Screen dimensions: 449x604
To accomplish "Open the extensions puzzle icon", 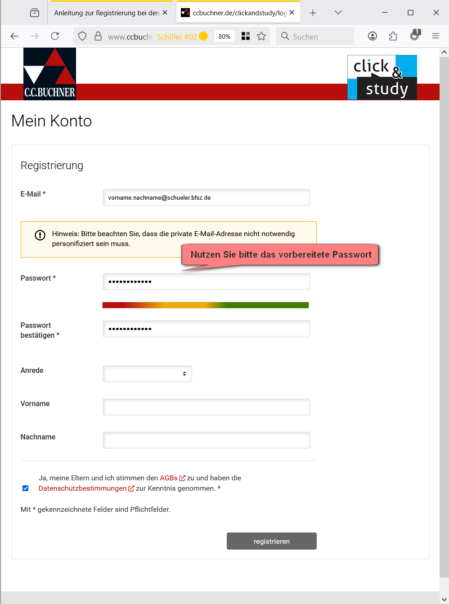I will click(x=393, y=36).
